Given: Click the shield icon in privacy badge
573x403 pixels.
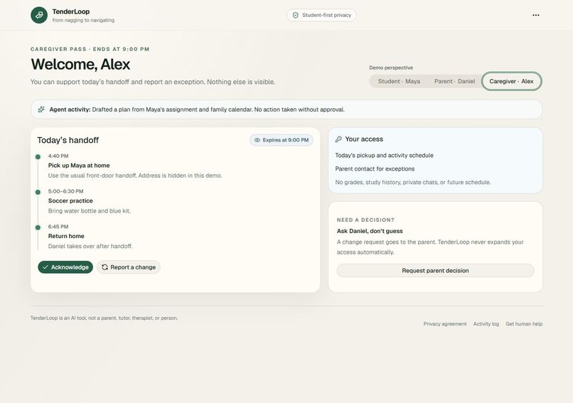Looking at the screenshot, I should 295,15.
